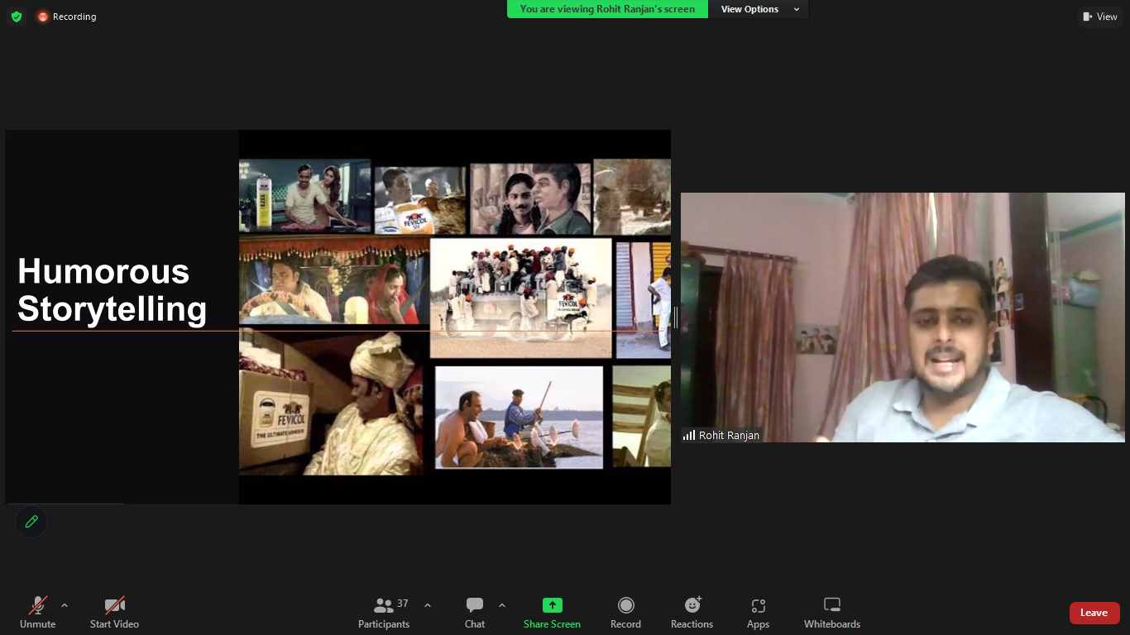
Task: Click the fishermen image in slide
Action: [520, 418]
